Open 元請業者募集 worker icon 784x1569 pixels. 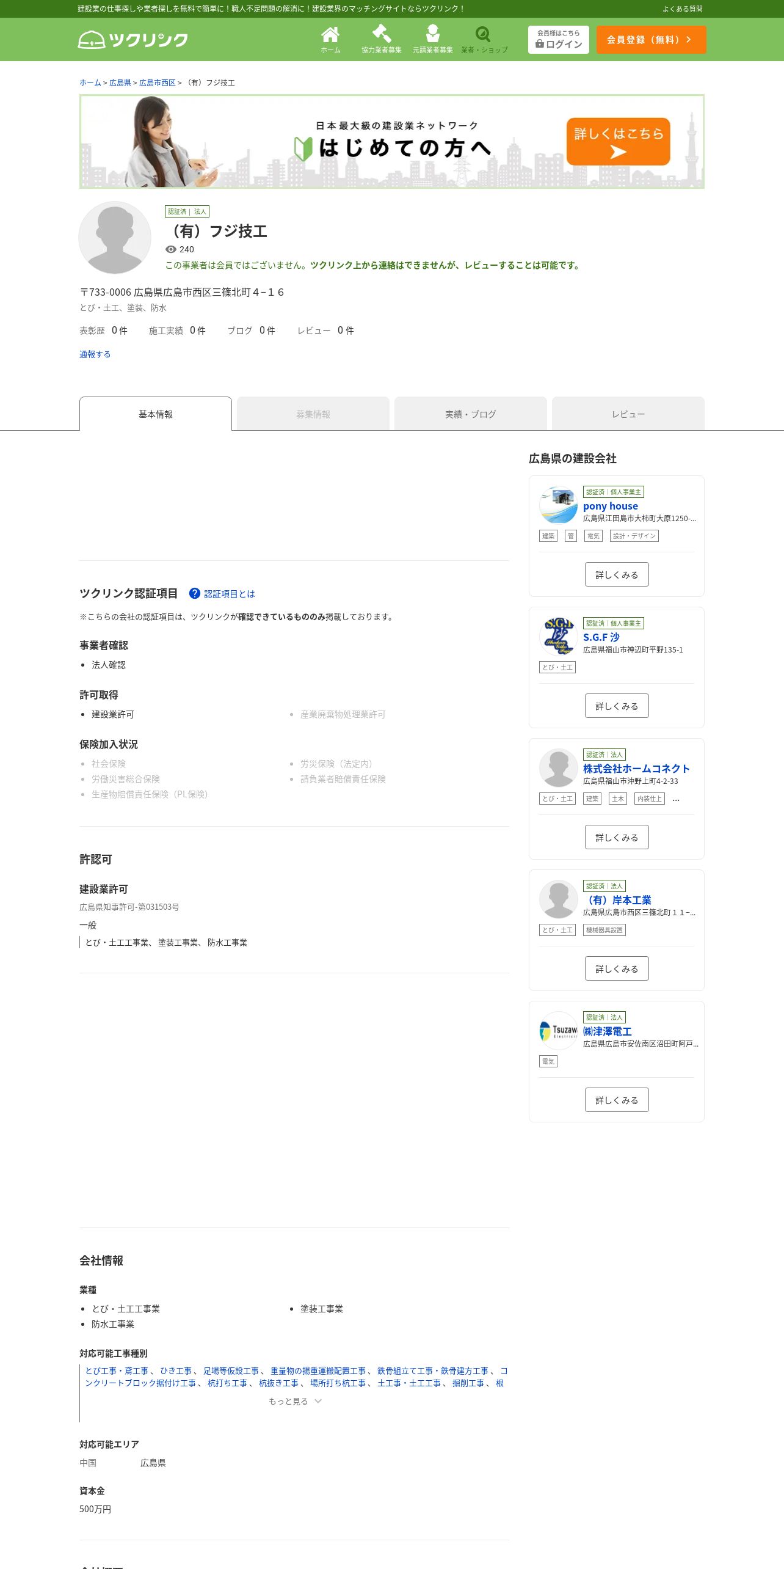433,40
